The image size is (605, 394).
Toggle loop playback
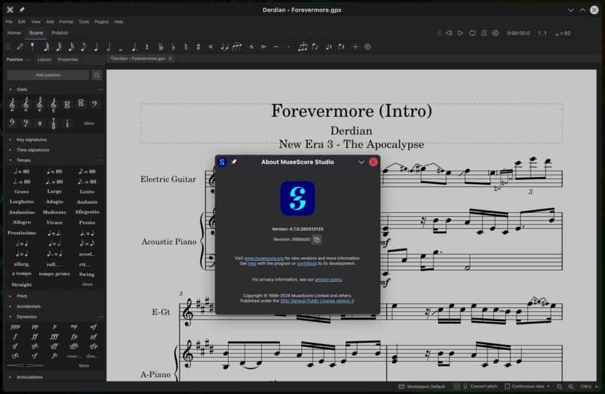472,33
